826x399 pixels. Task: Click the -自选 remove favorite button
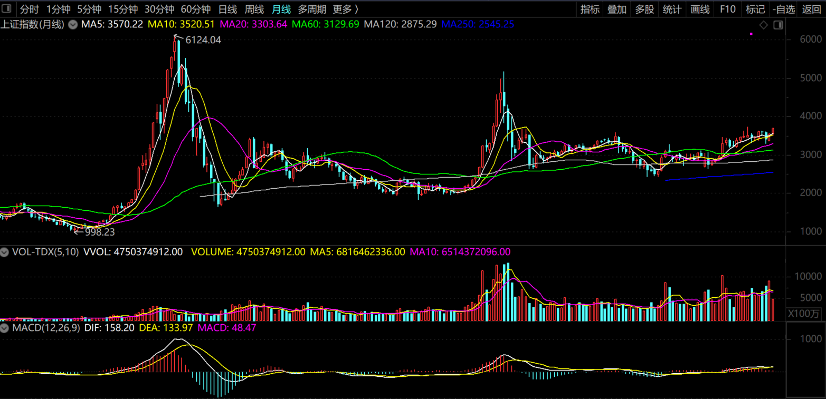click(x=784, y=9)
